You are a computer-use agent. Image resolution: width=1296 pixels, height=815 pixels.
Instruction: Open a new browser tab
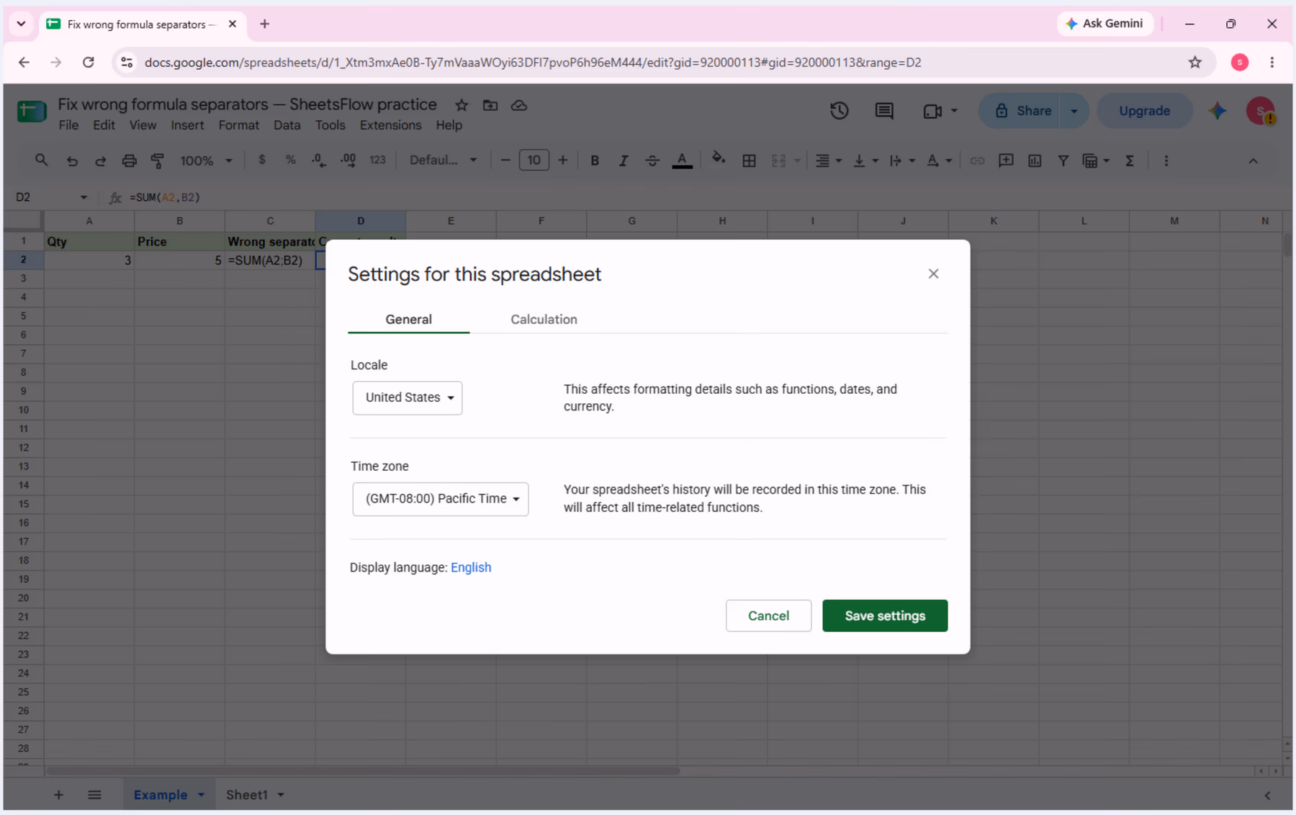point(264,24)
